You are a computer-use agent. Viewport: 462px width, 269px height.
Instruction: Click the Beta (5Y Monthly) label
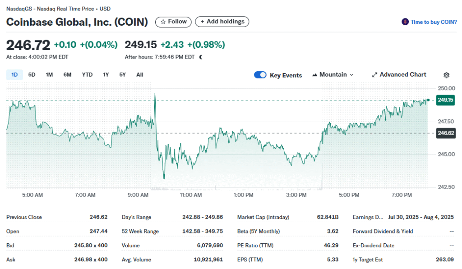tap(259, 231)
